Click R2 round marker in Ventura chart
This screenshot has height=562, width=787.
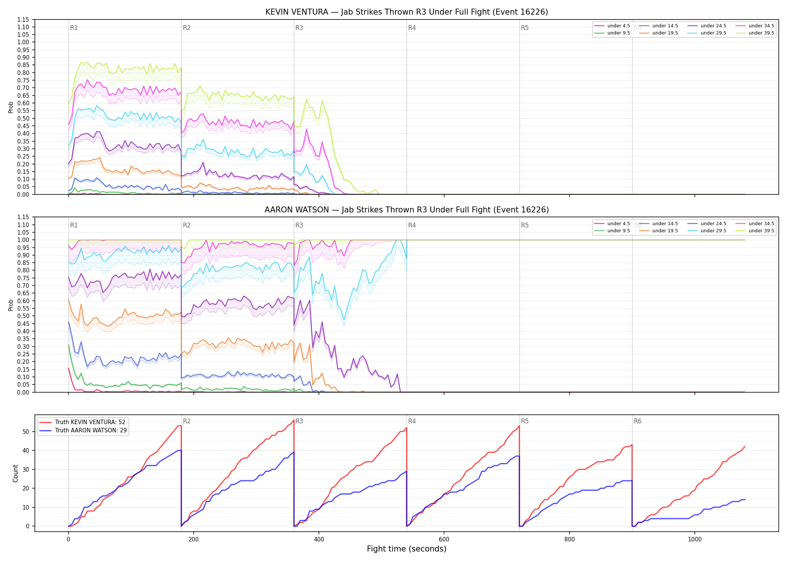coord(187,28)
